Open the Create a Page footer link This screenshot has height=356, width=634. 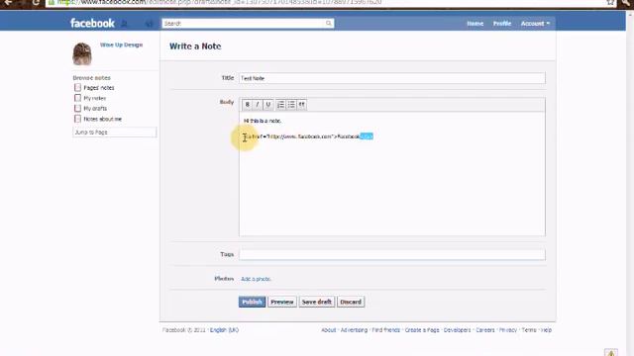[422, 329]
